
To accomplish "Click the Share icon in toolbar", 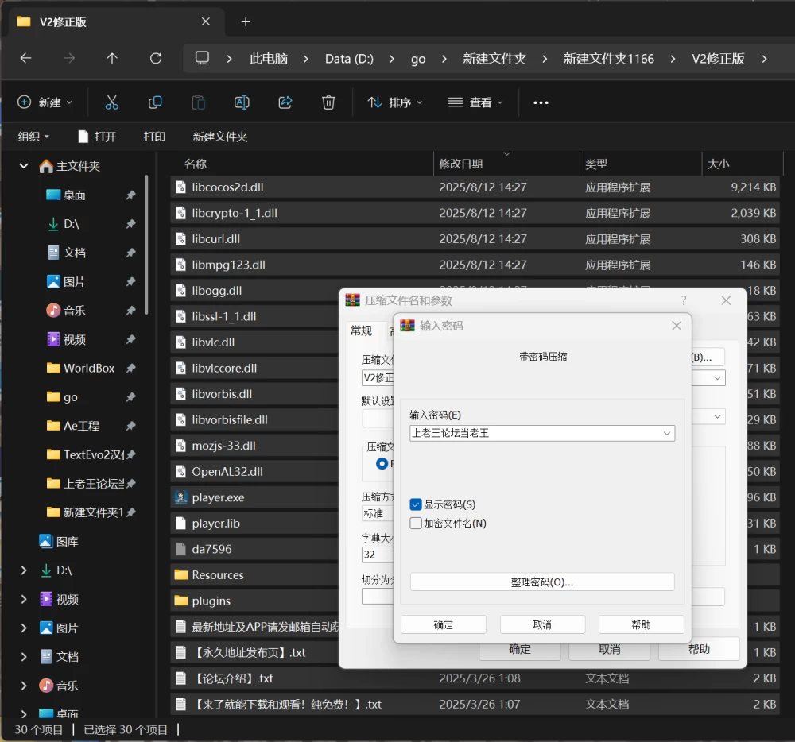I will 285,102.
